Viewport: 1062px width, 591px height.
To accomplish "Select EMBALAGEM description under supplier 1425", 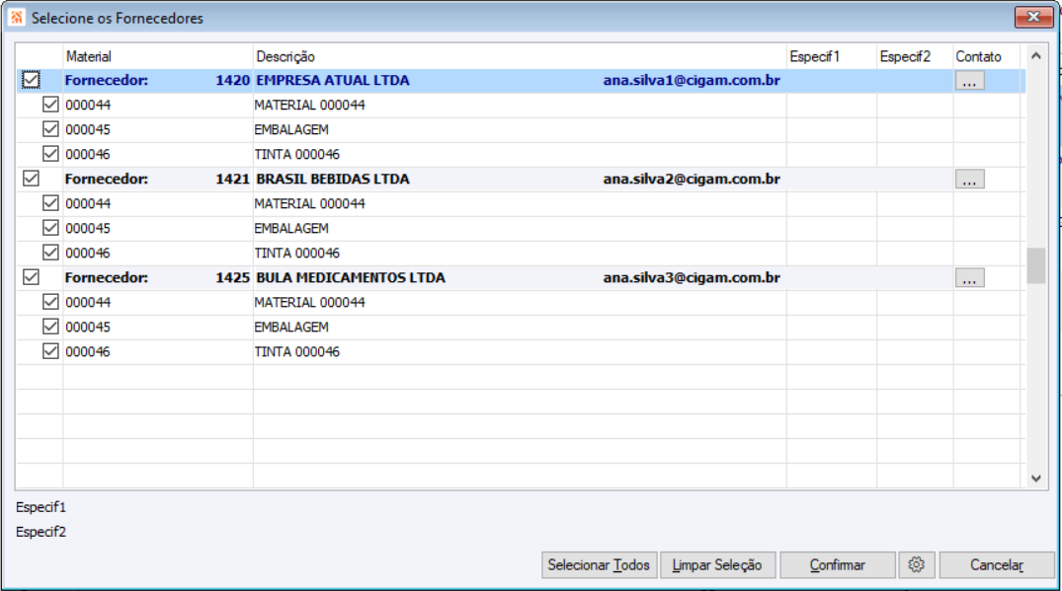I will [x=291, y=327].
